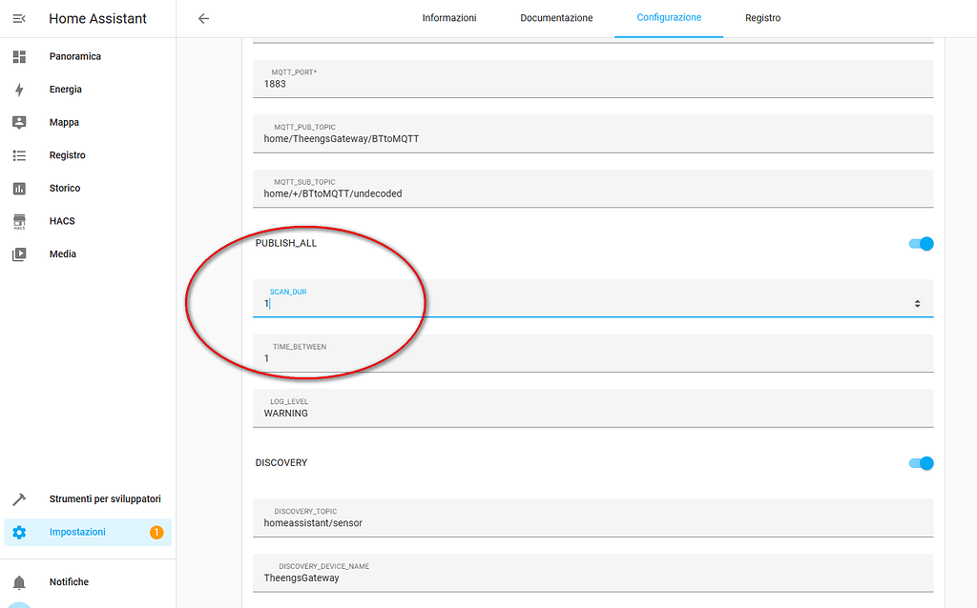Click the SCAN_DUR stepper arrows

(x=917, y=302)
